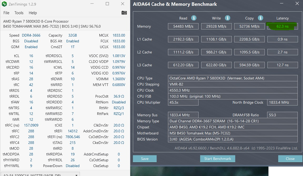Close AIDA64 using the title bar X
This screenshot has height=176, width=303.
tap(297, 4)
